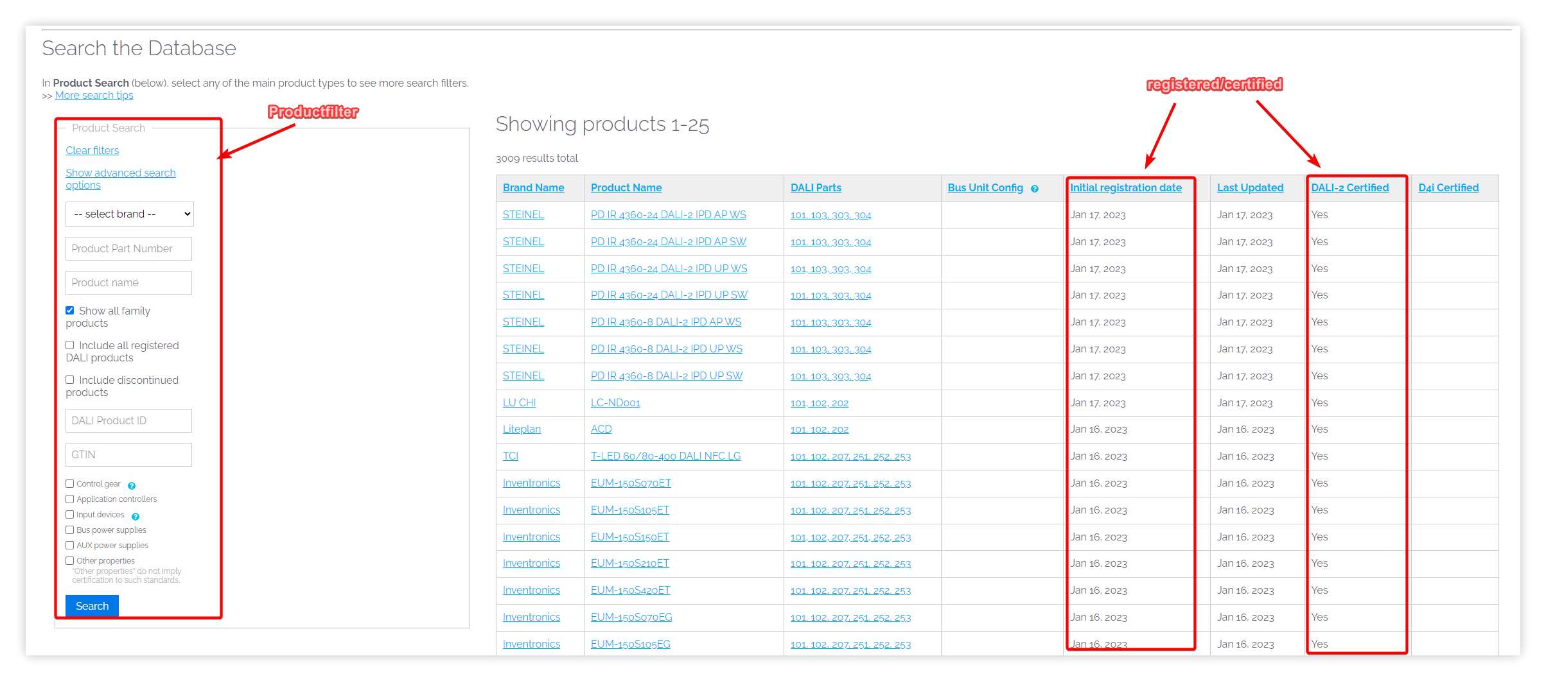Open product EUM-150S070ET
This screenshot has height=681, width=1546.
pos(631,483)
